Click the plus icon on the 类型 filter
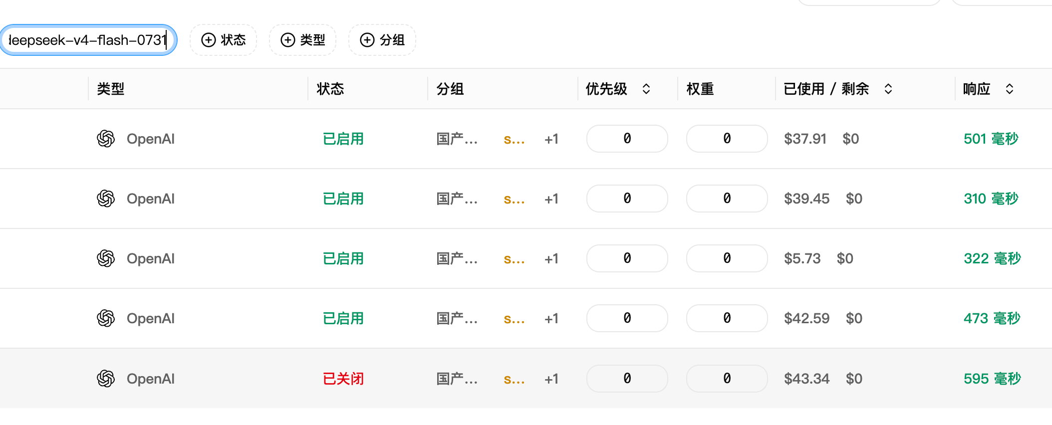 tap(288, 40)
